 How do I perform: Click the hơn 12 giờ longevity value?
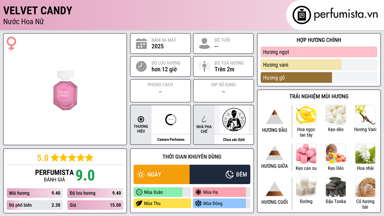coord(164,69)
